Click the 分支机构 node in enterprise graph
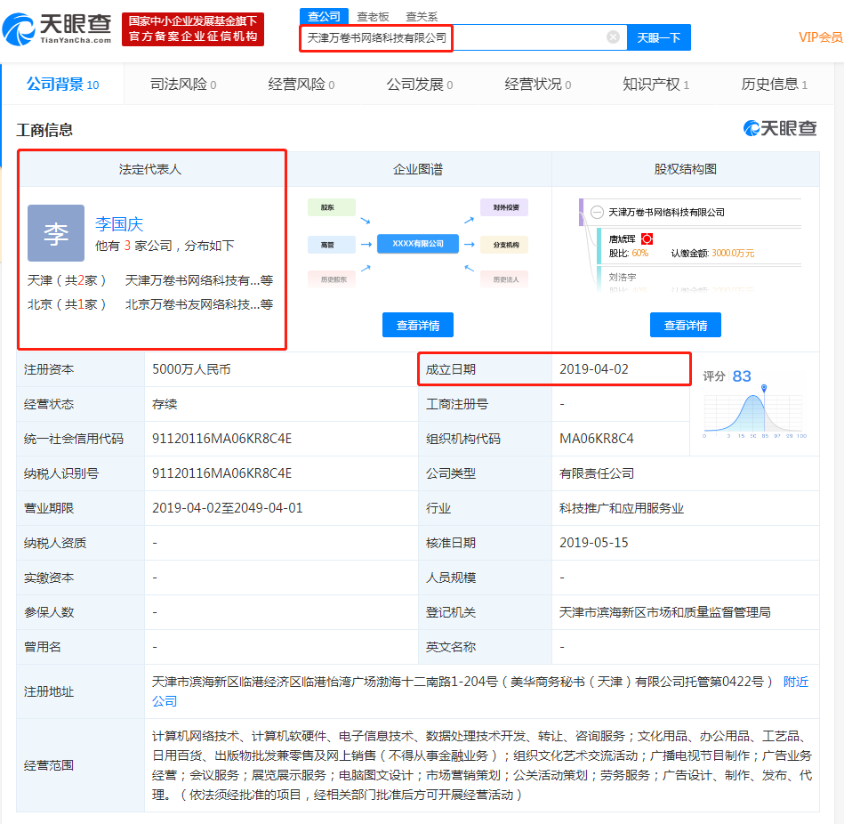 [504, 245]
